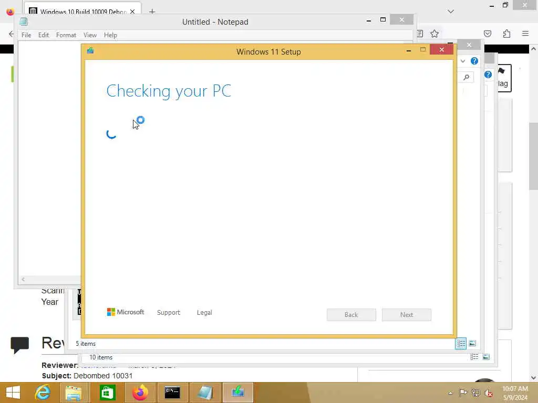The image size is (538, 403).
Task: Open the Support link in Setup
Action: click(169, 313)
